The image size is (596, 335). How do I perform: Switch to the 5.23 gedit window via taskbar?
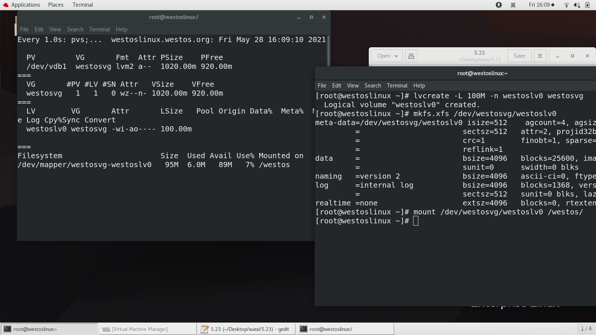(x=246, y=329)
